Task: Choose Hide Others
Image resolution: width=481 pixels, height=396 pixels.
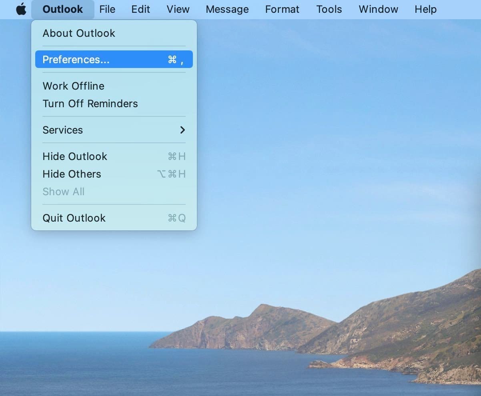Action: [114, 174]
